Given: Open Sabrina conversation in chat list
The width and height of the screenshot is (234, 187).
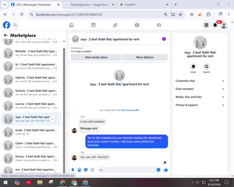Looking at the screenshot, I should click(x=31, y=79).
